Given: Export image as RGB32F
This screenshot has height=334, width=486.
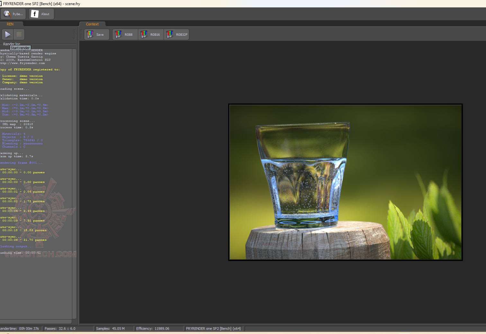Looking at the screenshot, I should (x=176, y=34).
